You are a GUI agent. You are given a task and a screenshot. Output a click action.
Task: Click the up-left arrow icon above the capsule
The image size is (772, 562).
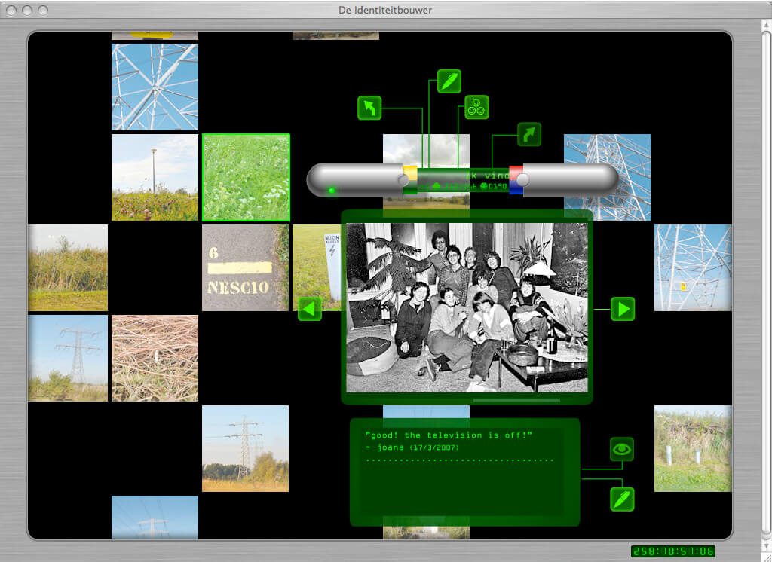pos(369,108)
